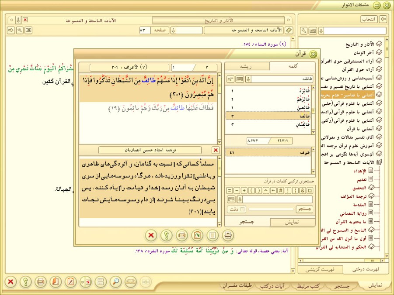Click printer icon in Quran dialog toolbar
Viewport: 394px width, 295px height.
click(x=181, y=235)
